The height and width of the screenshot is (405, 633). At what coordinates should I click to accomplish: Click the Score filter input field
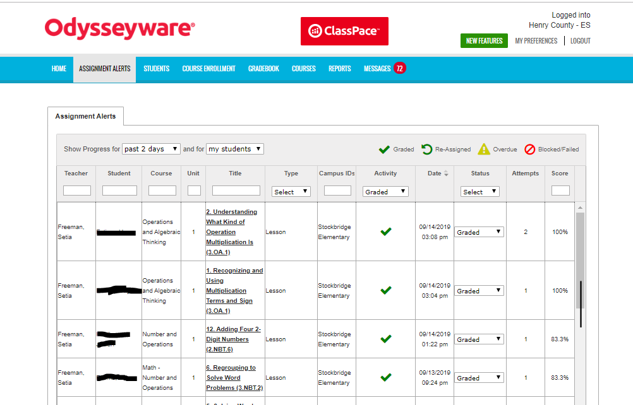click(x=560, y=191)
